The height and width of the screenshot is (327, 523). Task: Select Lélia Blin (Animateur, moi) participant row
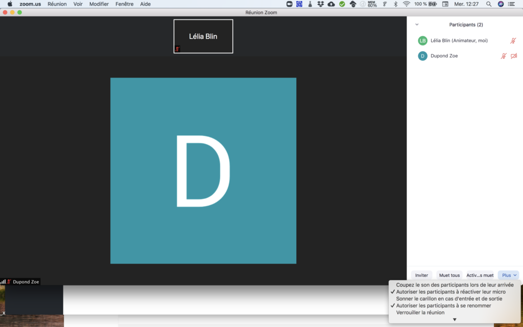tap(465, 41)
